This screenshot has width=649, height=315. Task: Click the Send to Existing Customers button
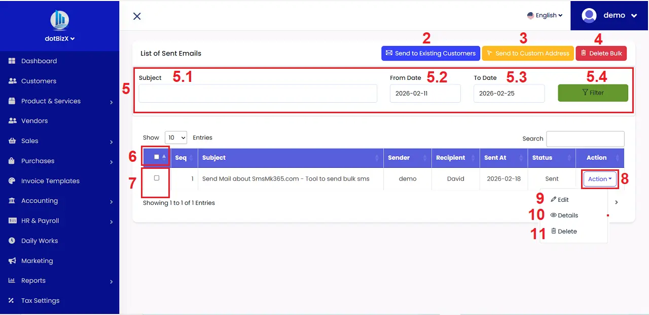[430, 53]
